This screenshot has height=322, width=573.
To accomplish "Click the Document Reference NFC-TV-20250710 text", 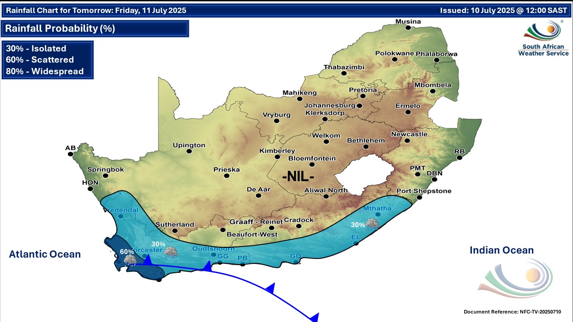I will click(x=512, y=312).
